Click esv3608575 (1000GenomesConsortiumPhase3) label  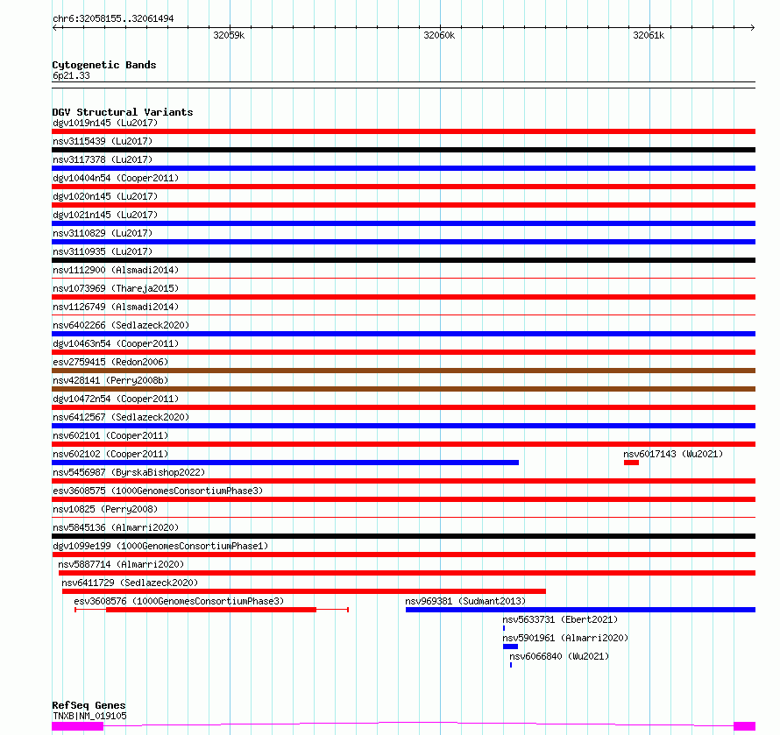point(158,491)
